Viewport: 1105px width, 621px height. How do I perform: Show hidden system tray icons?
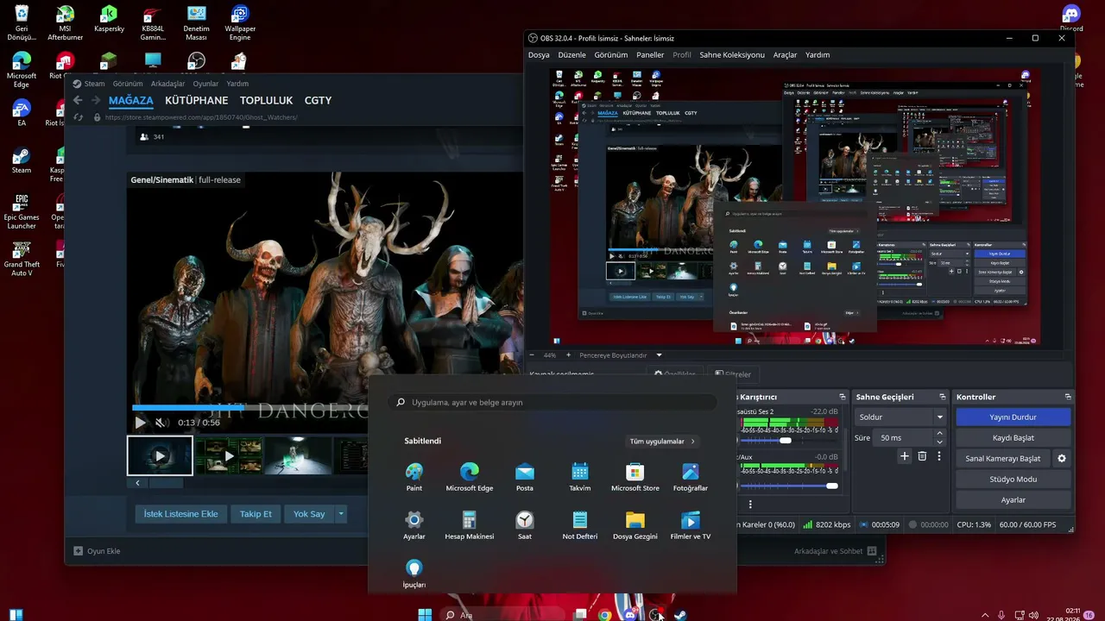985,615
